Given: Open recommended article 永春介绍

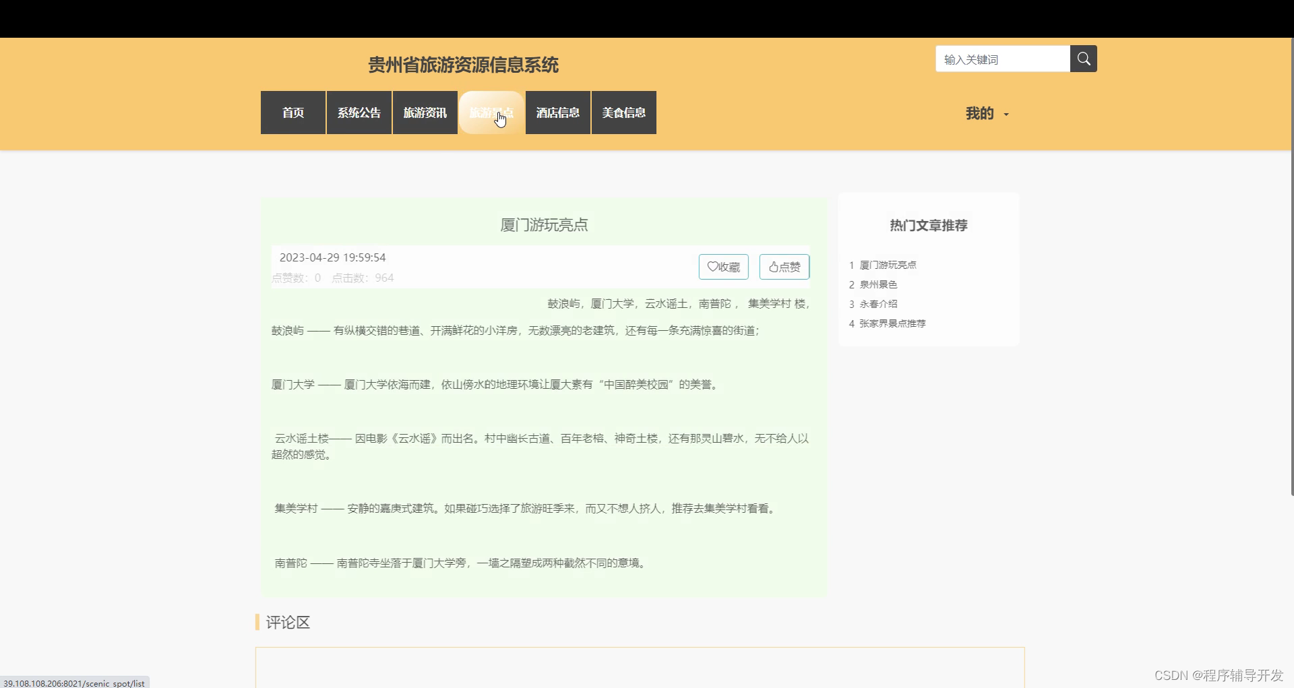Looking at the screenshot, I should click(878, 305).
